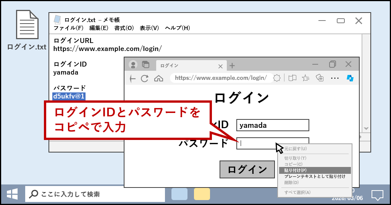
Task: Open the Windows Start button
Action: pos(12,194)
